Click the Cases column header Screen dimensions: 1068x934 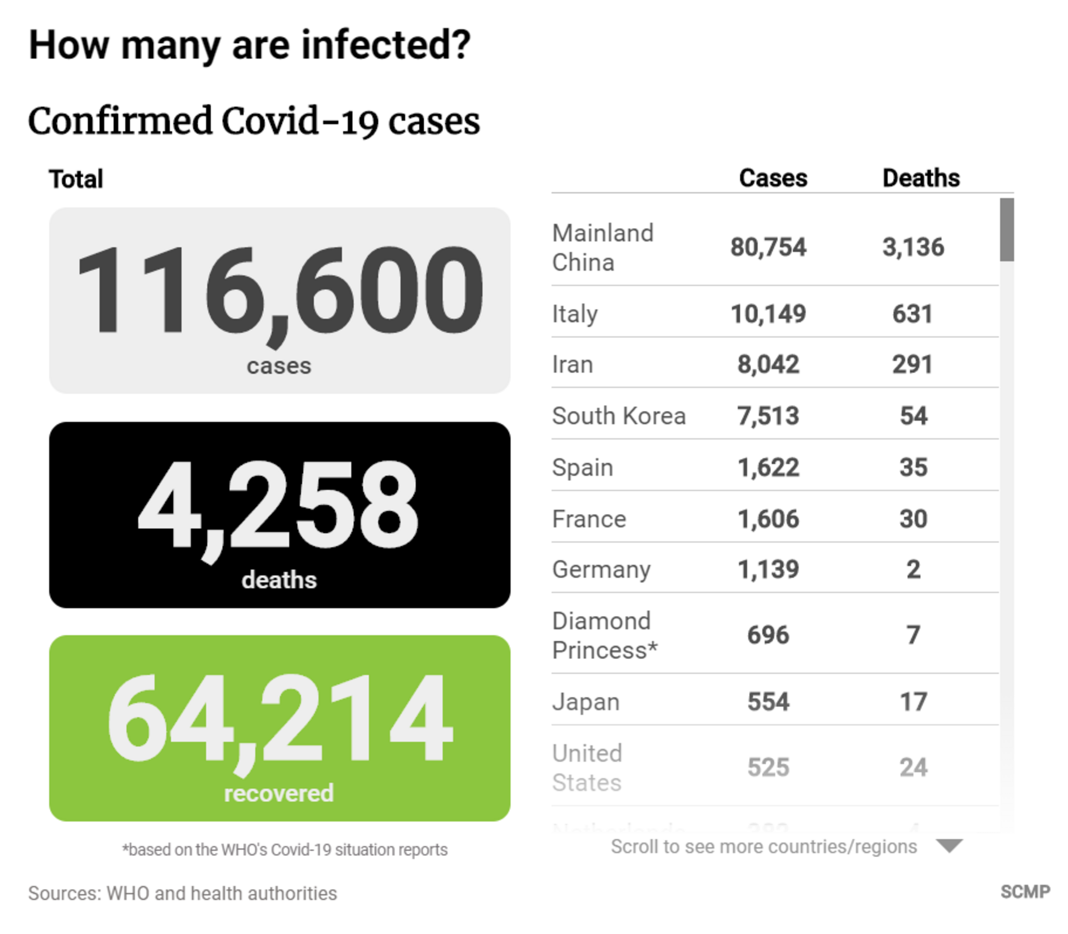773,178
